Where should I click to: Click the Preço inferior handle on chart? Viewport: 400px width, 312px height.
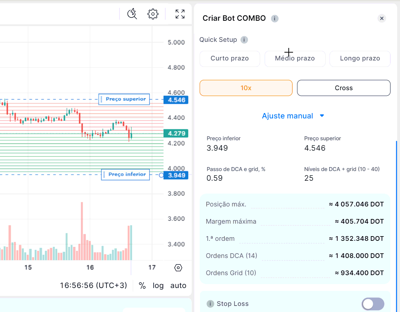[125, 175]
